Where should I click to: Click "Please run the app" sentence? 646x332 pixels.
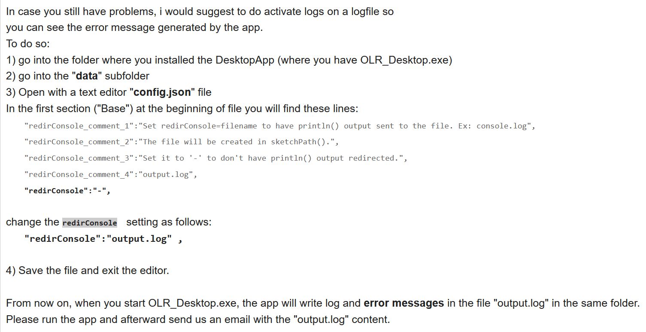198,320
